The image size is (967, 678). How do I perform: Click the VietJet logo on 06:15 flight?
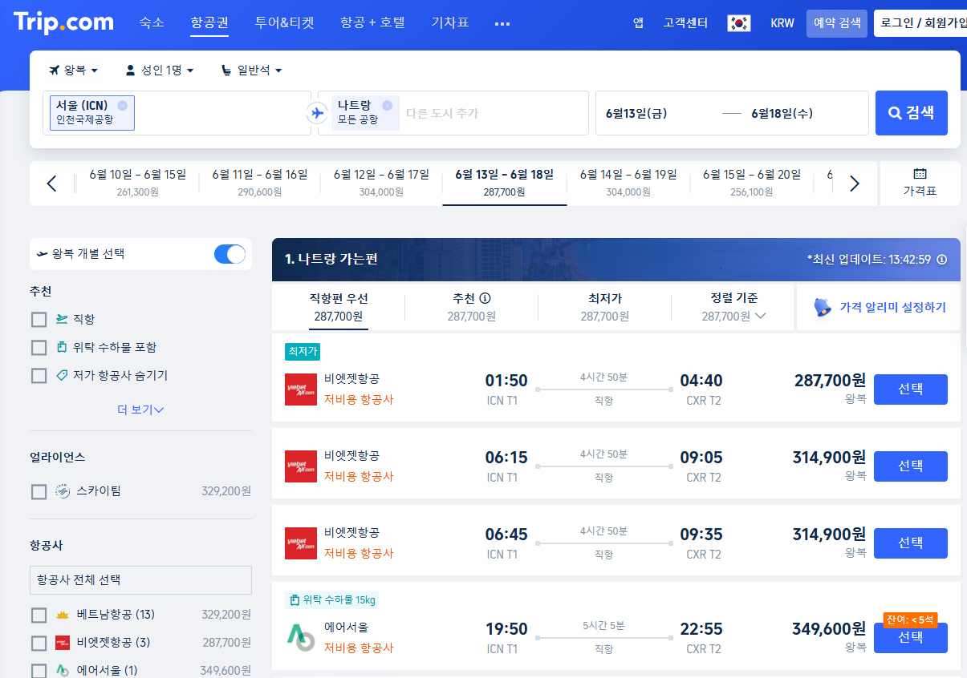point(301,466)
